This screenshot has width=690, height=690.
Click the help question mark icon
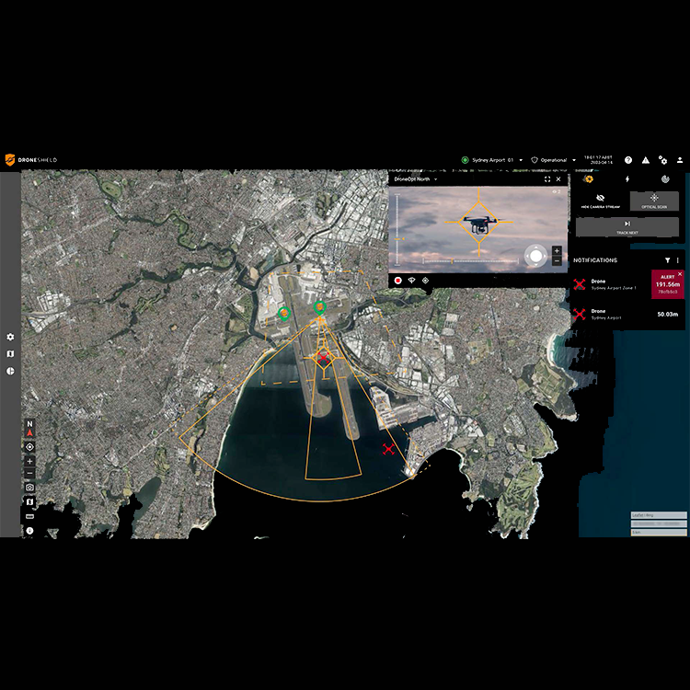(628, 160)
